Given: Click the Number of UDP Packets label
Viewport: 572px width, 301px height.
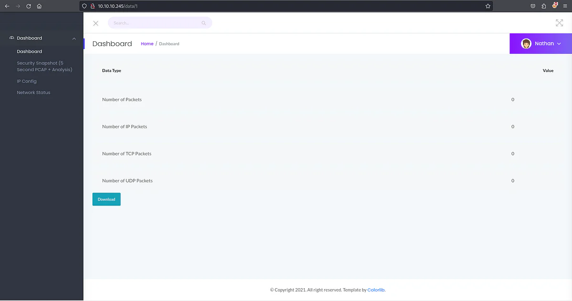Looking at the screenshot, I should (x=127, y=181).
